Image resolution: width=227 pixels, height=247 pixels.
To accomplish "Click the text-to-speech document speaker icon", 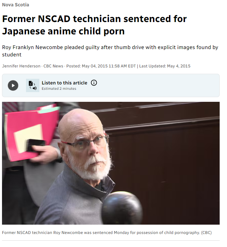I will pyautogui.click(x=33, y=85).
